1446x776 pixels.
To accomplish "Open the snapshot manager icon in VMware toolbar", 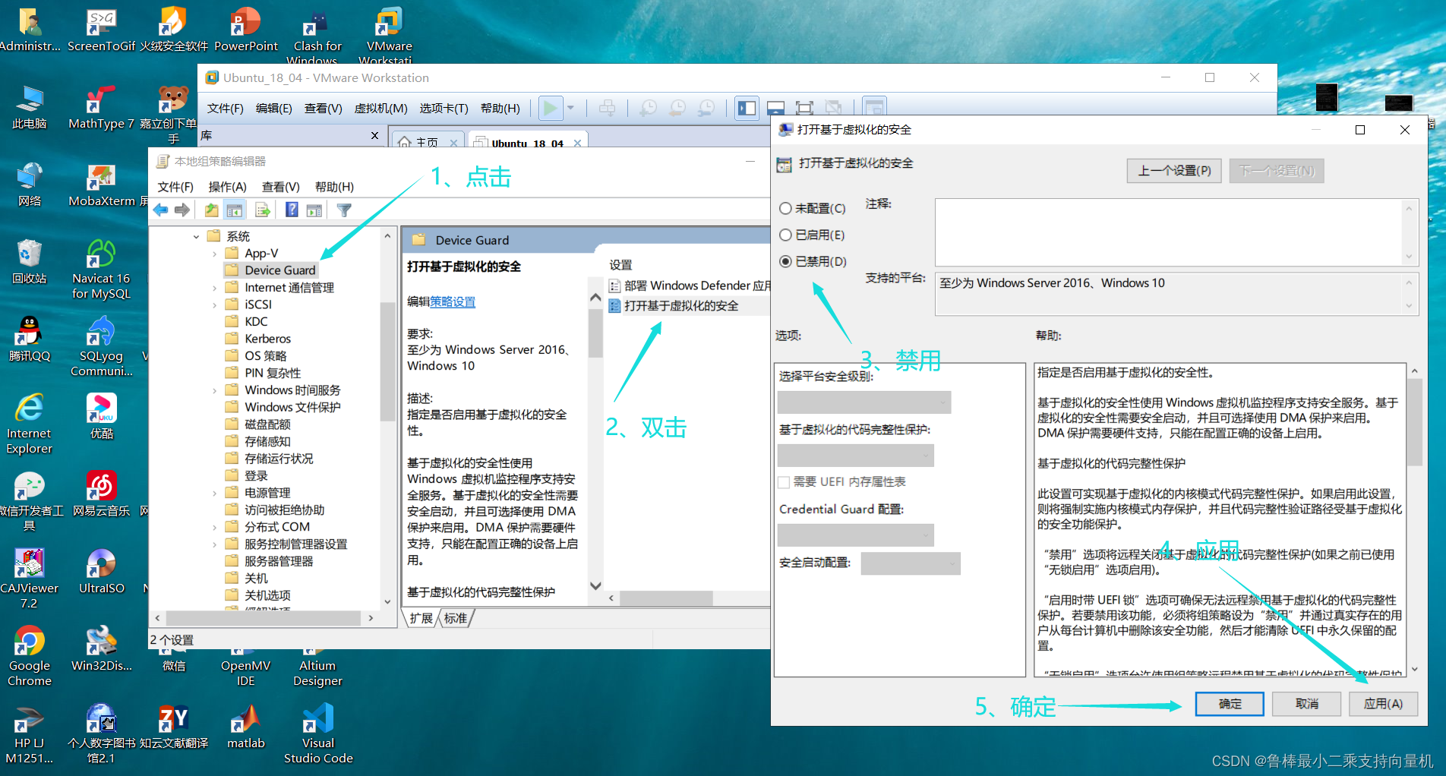I will [706, 108].
